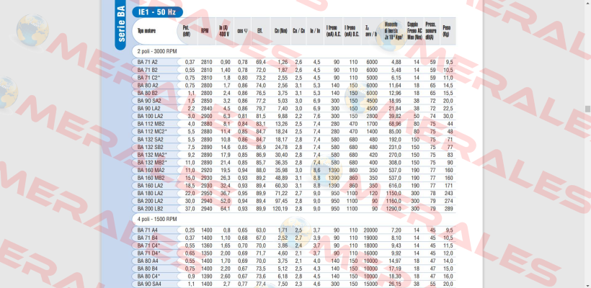This screenshot has width=591, height=288.
Task: Click the 'Press. sonora dB(A)' column header
Action: 430,31
